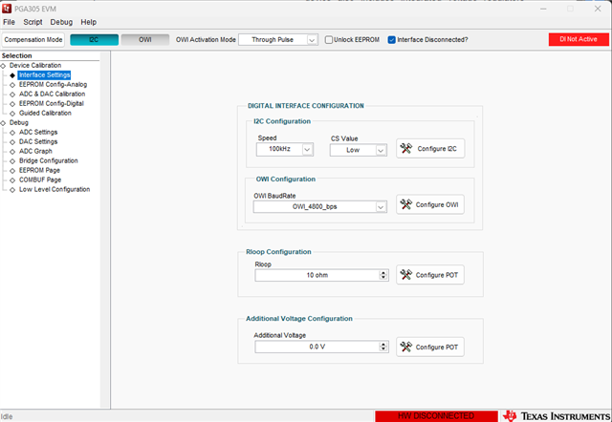Open the Debug menu
This screenshot has height=422, width=612.
point(61,22)
